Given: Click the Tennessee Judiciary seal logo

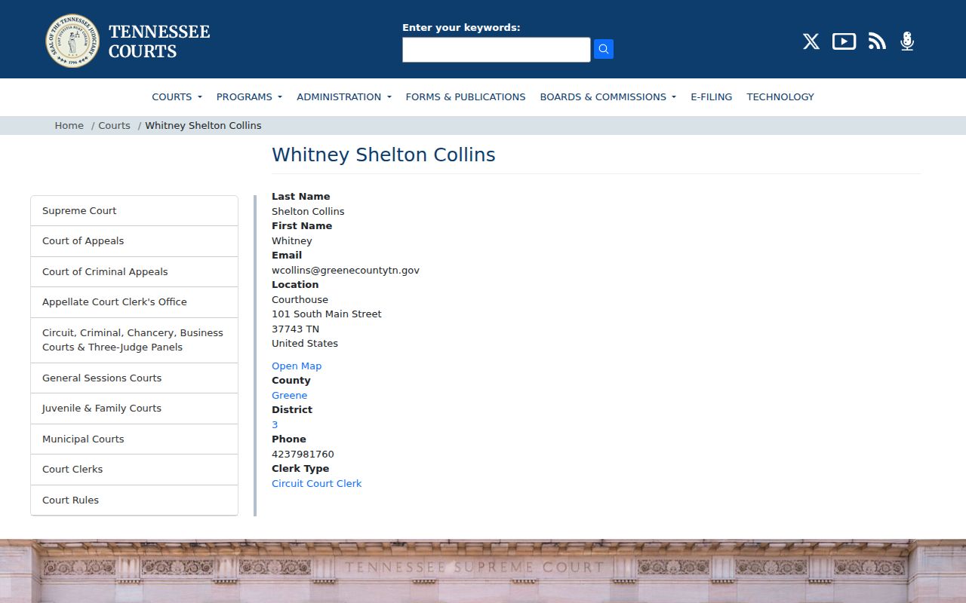Looking at the screenshot, I should 72,41.
